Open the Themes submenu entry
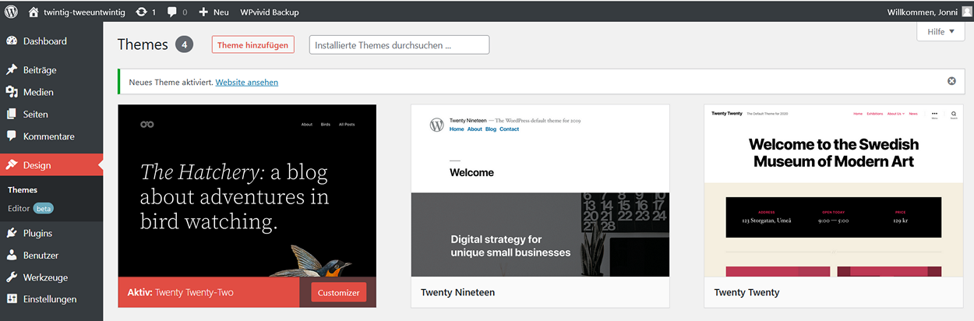Image resolution: width=974 pixels, height=321 pixels. [x=23, y=189]
